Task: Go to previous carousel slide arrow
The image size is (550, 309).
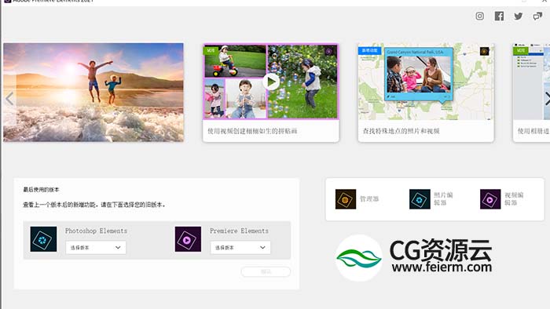Action: (9, 99)
